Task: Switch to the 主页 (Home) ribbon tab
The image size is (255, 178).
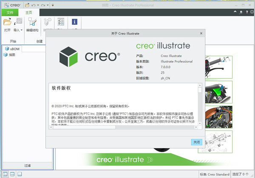Action: (29, 12)
